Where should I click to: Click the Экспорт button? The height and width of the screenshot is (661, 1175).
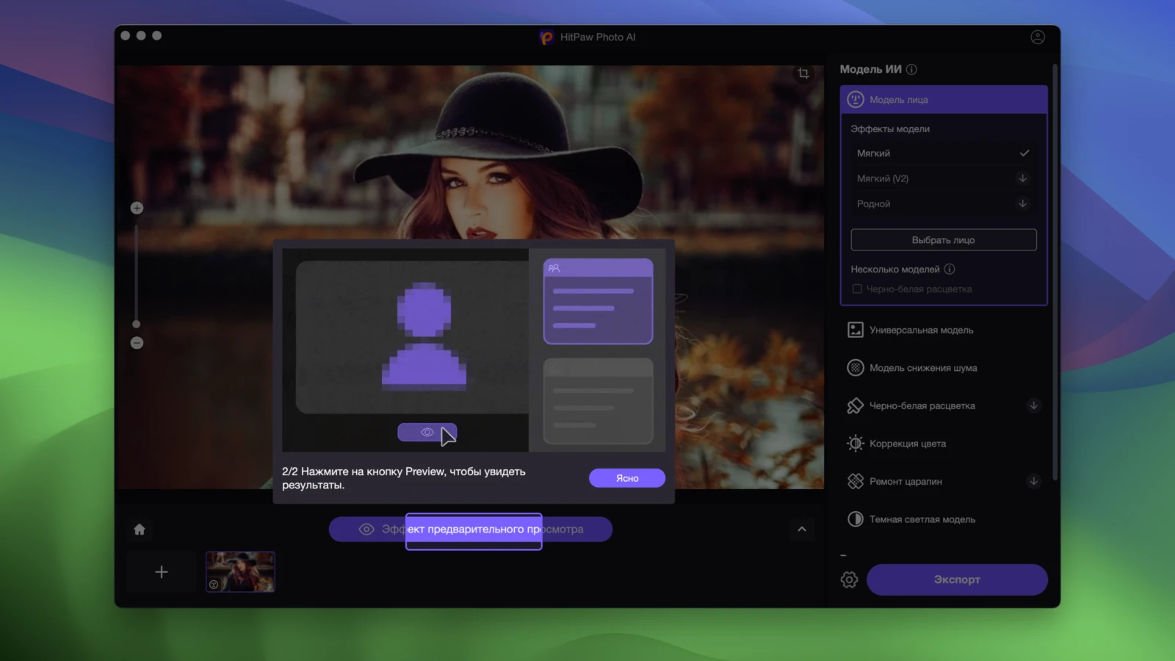pyautogui.click(x=957, y=579)
